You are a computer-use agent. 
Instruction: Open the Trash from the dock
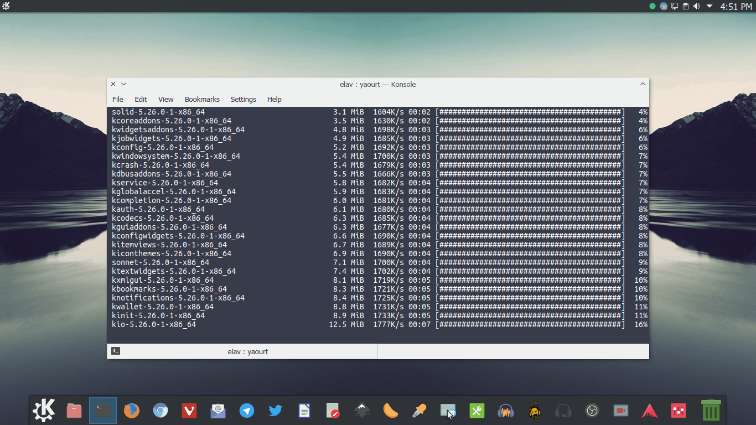[x=711, y=410]
